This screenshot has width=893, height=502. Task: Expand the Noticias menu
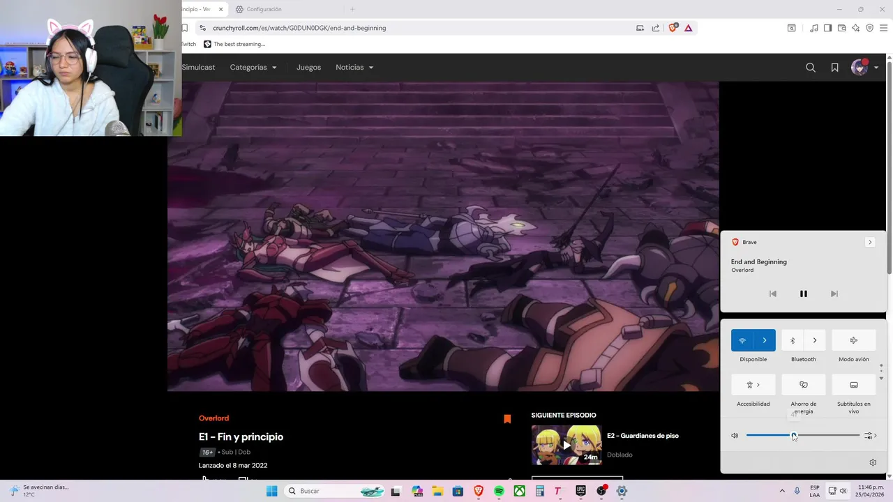[354, 68]
